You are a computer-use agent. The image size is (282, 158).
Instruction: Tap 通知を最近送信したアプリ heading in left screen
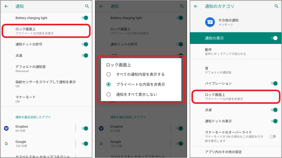[x=33, y=117]
